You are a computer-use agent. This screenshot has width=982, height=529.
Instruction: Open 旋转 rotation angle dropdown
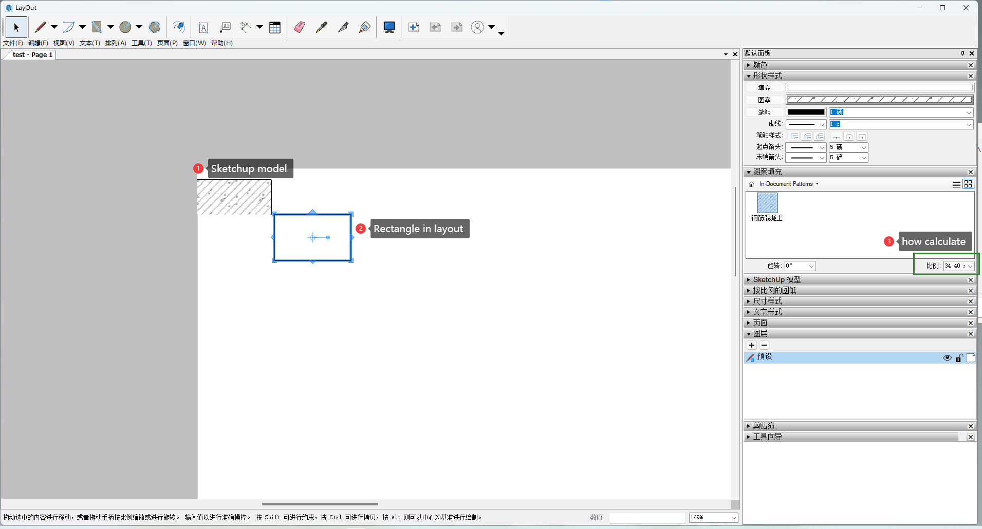pos(800,266)
